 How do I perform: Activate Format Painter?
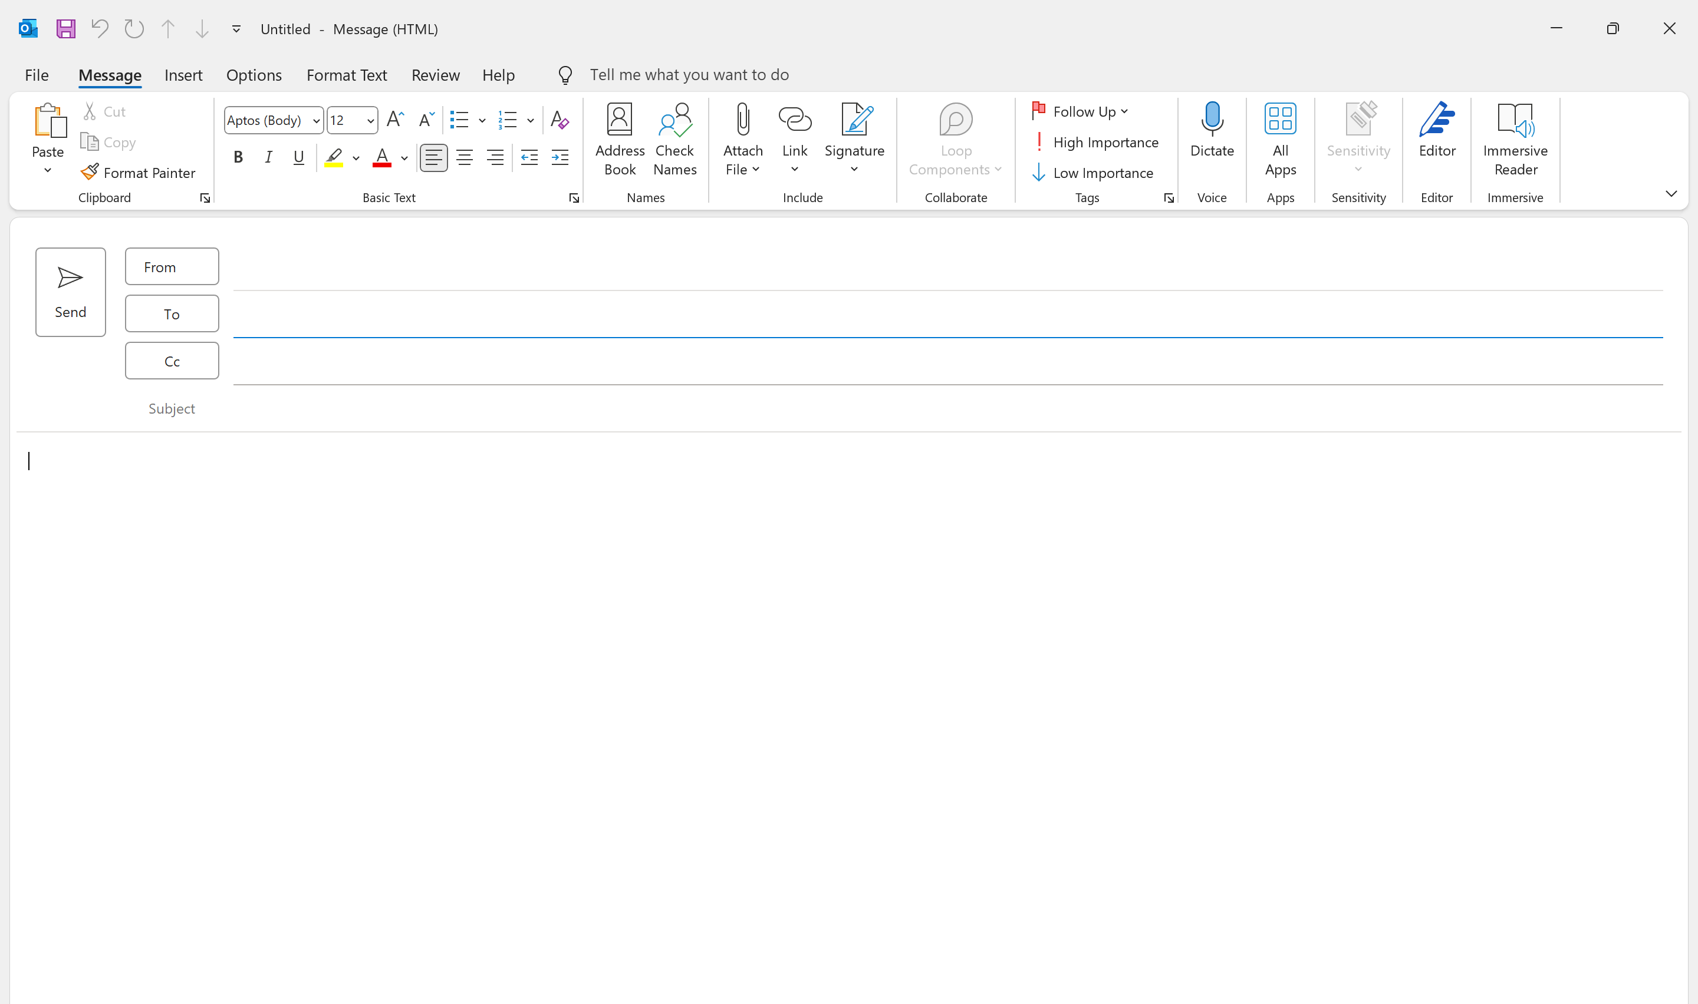pyautogui.click(x=138, y=173)
